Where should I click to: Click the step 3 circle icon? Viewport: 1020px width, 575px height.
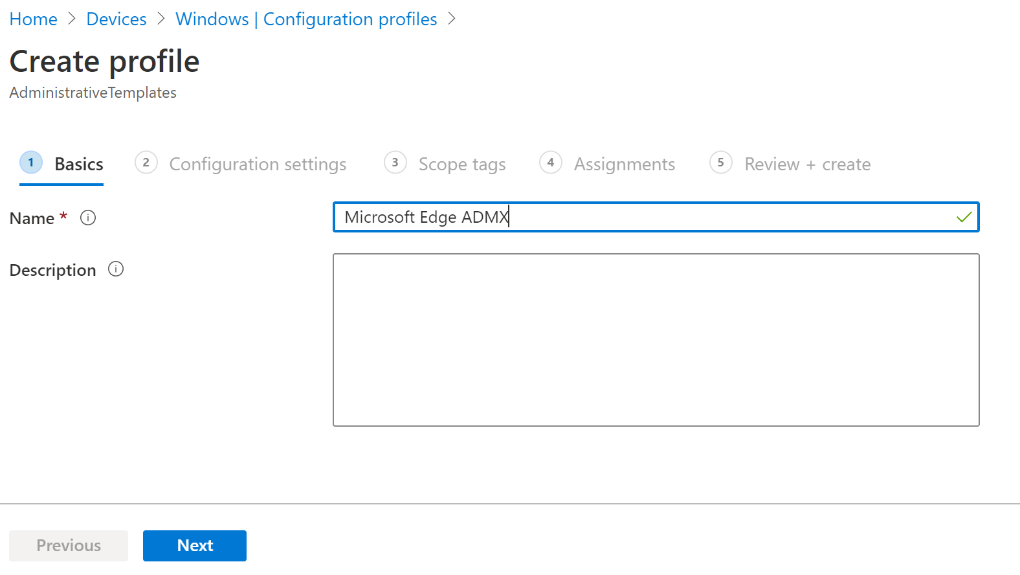tap(395, 163)
